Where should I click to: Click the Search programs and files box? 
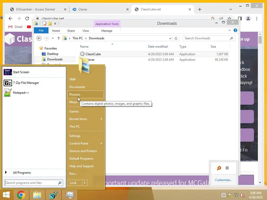tap(34, 183)
